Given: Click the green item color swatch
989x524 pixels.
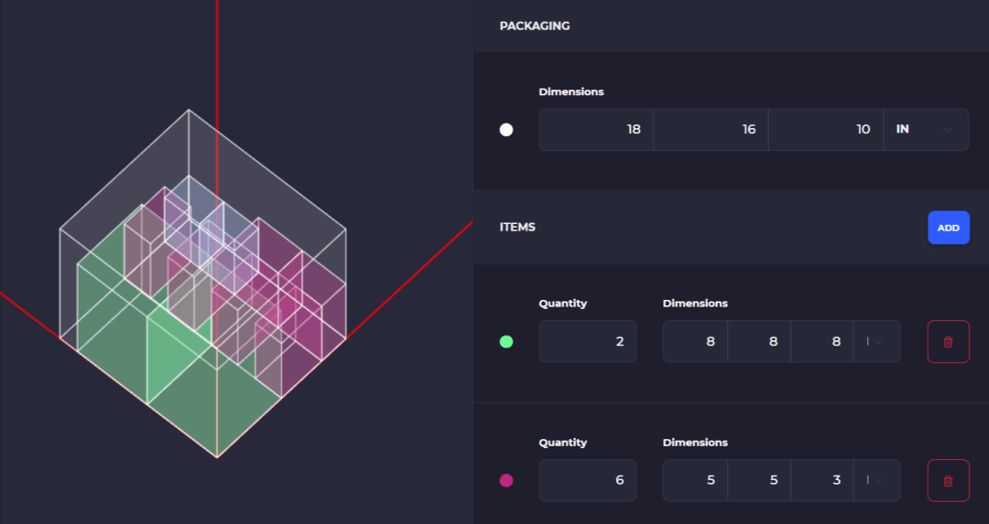Looking at the screenshot, I should (505, 342).
